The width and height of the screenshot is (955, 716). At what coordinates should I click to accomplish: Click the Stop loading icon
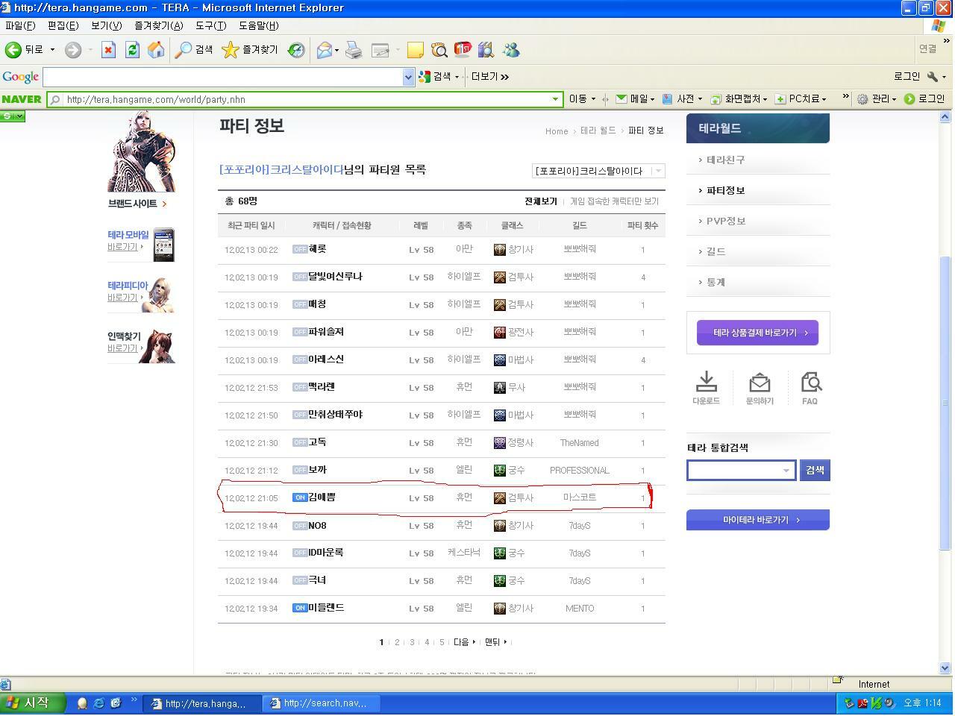(108, 50)
